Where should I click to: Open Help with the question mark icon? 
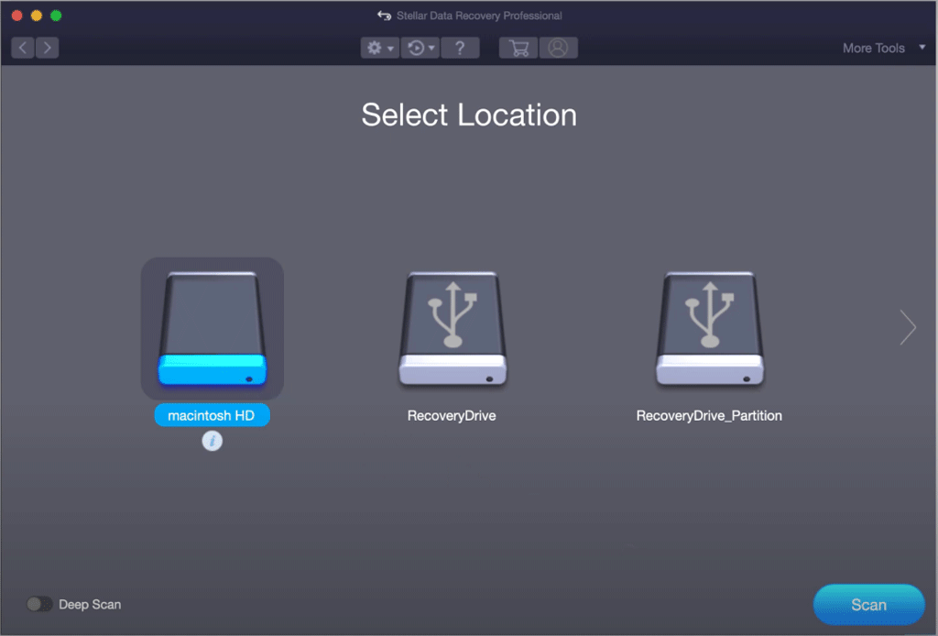pos(460,47)
